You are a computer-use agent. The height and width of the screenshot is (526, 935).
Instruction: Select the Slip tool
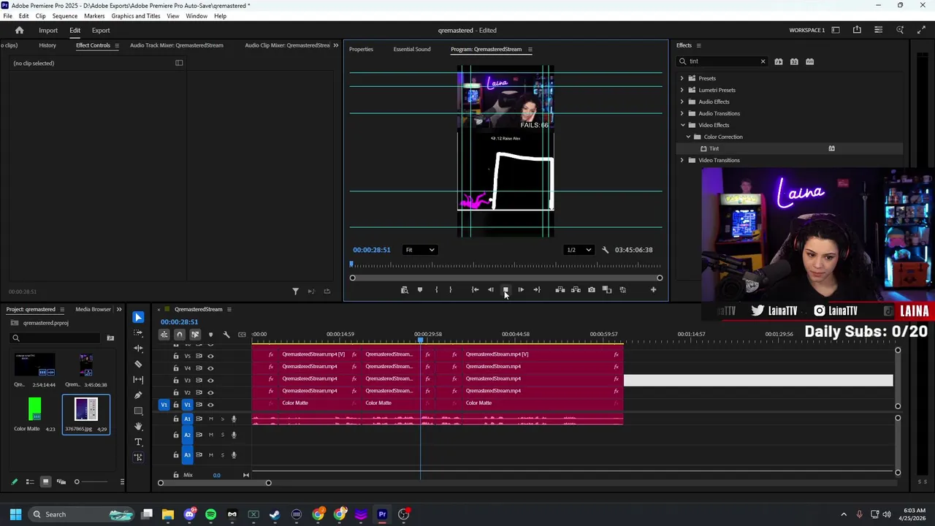click(138, 379)
